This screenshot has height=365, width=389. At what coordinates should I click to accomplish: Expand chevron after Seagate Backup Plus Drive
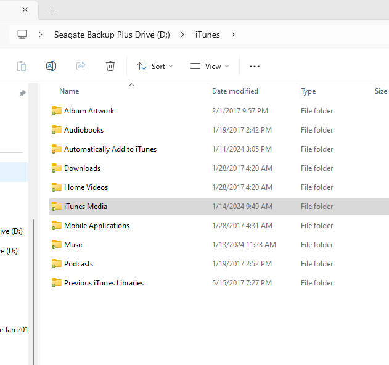182,35
